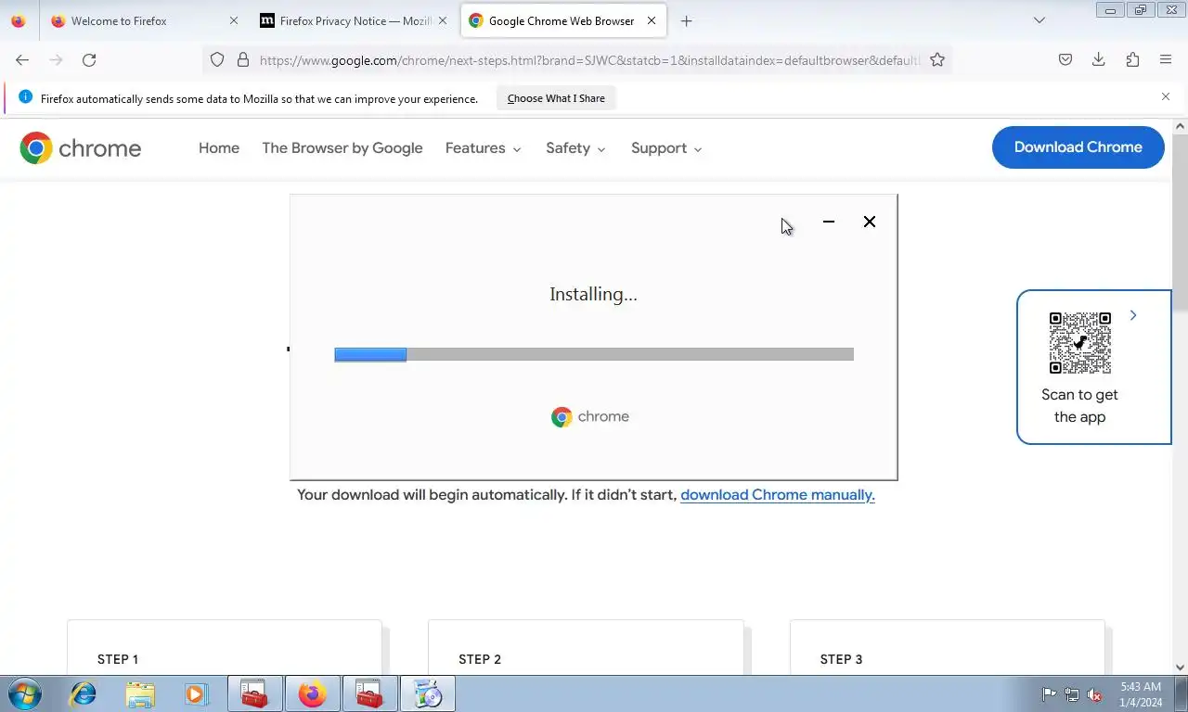Launch Internet Explorer from the taskbar
The image size is (1188, 712).
click(84, 693)
